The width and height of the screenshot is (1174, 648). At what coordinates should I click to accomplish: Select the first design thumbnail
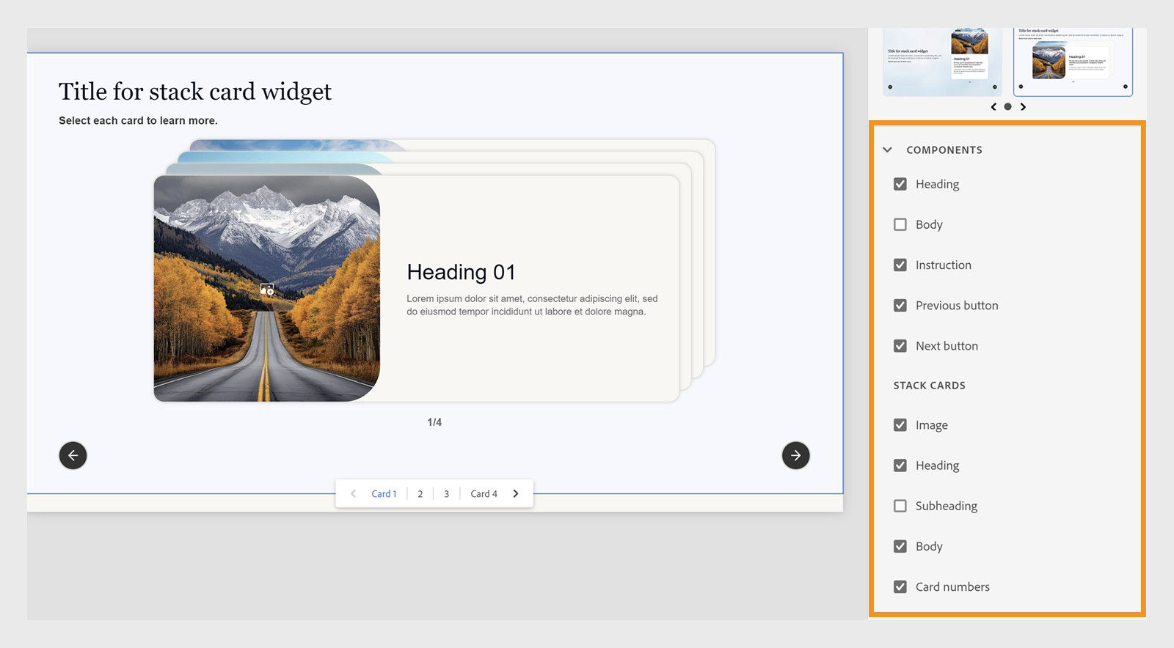click(x=942, y=62)
